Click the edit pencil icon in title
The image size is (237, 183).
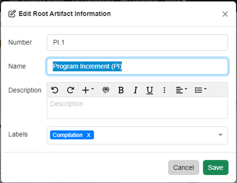tap(12, 14)
